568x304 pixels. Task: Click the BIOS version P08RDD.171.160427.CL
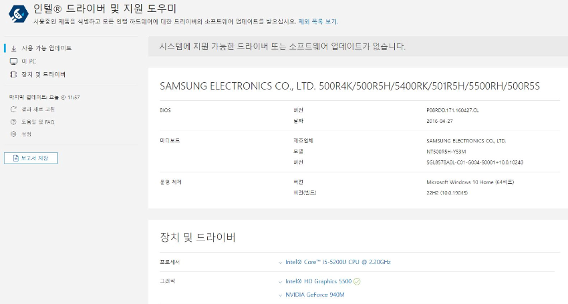pyautogui.click(x=452, y=110)
